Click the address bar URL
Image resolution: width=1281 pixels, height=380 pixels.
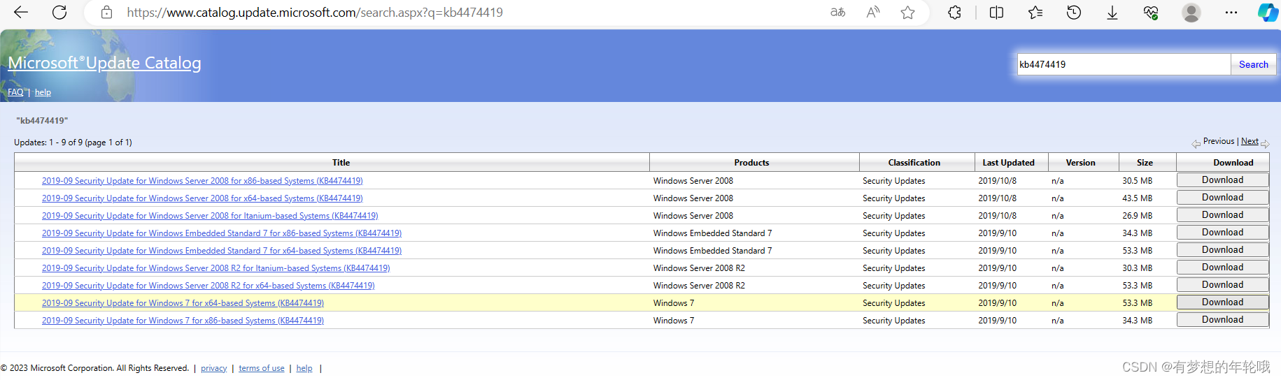(x=315, y=12)
